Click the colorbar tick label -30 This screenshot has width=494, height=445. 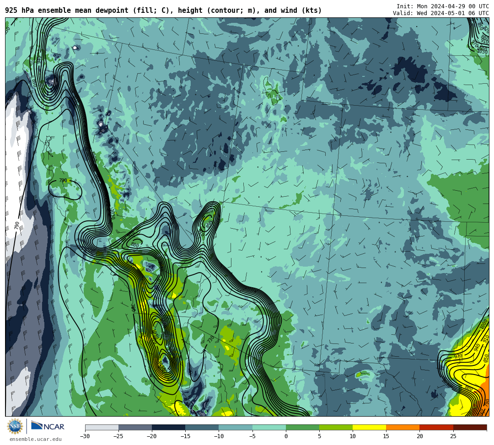[x=85, y=436]
